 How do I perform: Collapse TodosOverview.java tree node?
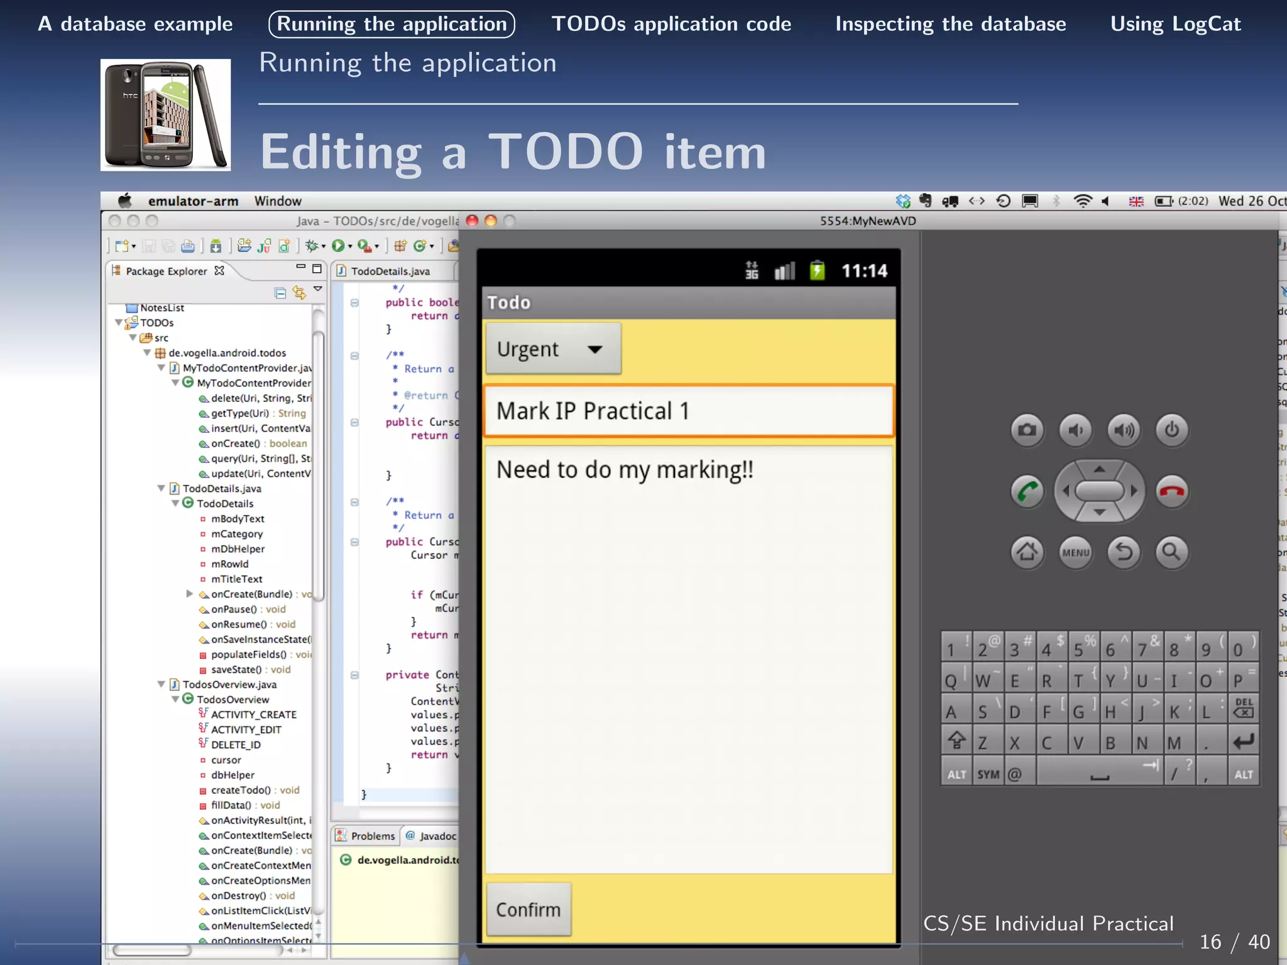(162, 684)
